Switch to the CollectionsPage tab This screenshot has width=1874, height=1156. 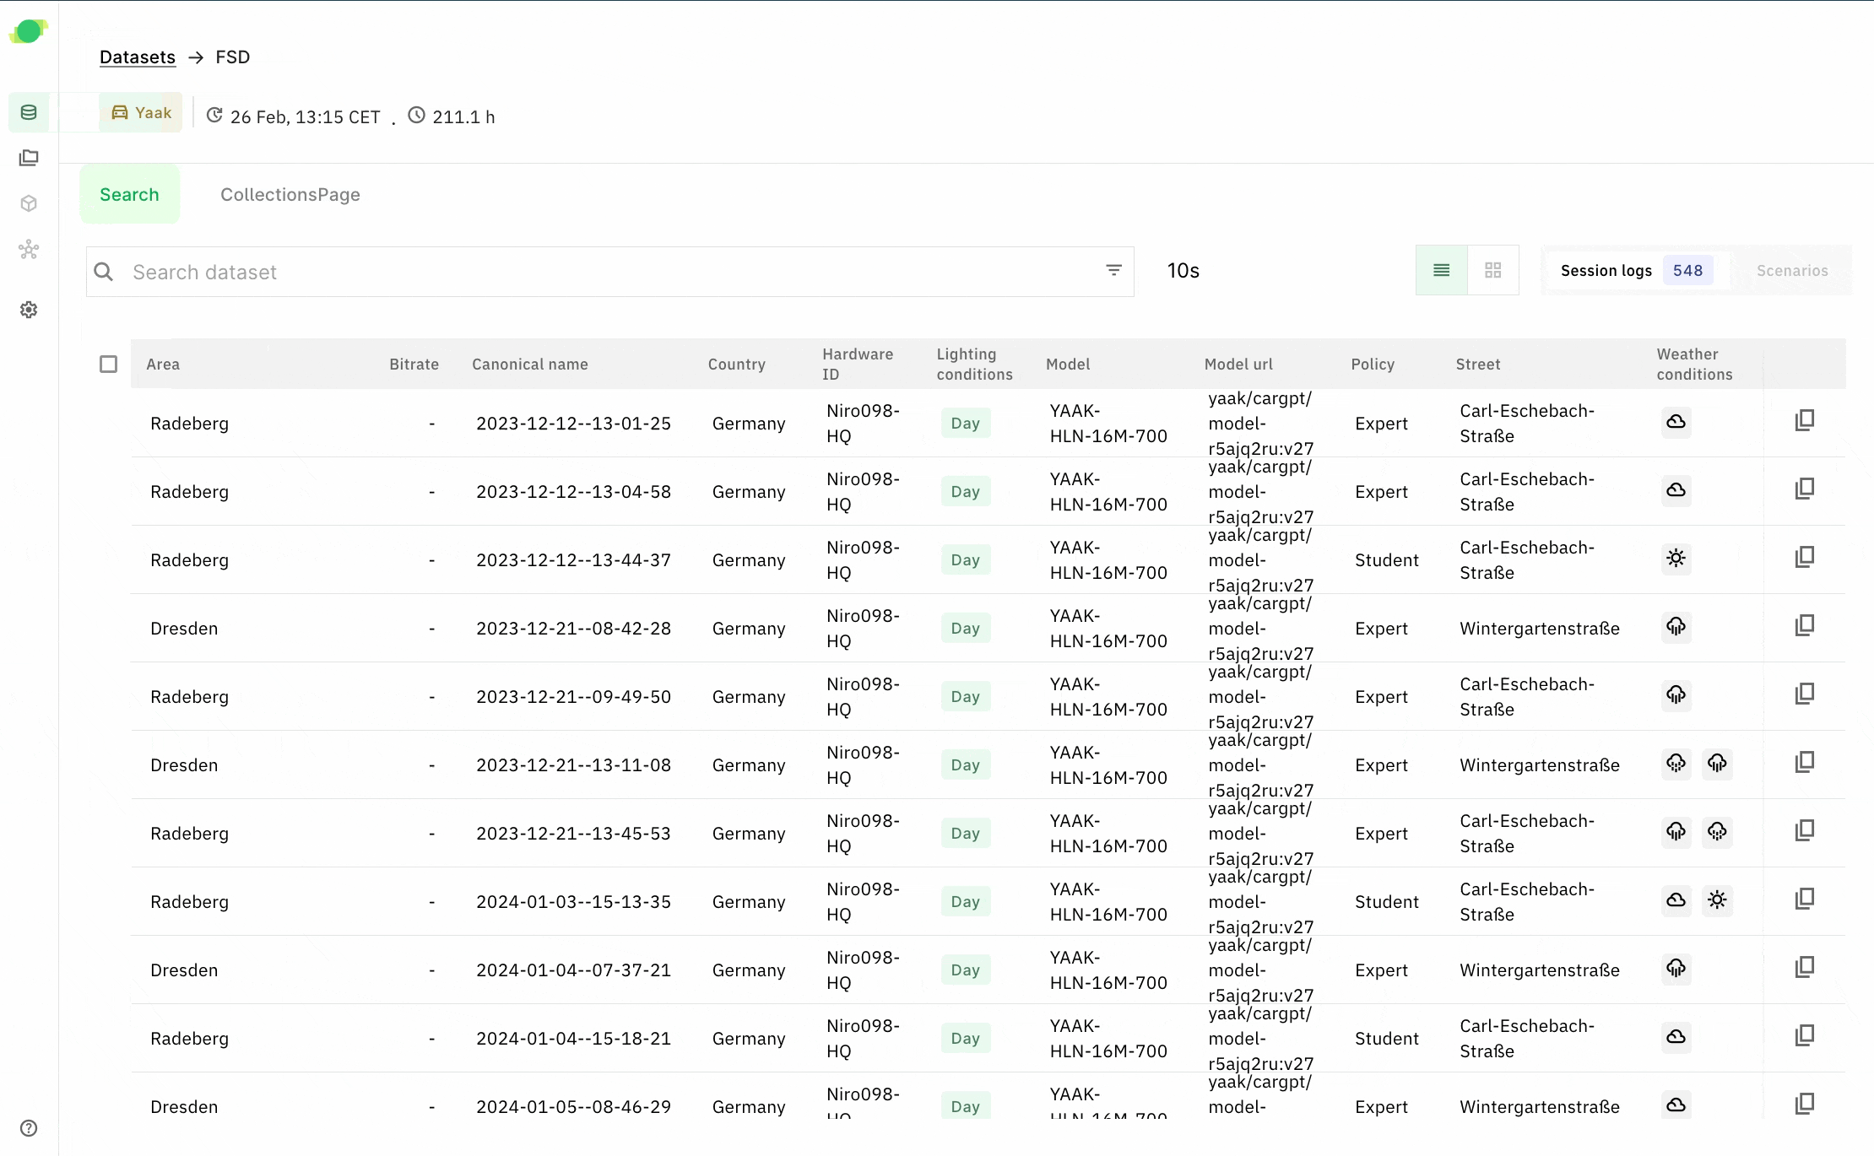pos(290,195)
